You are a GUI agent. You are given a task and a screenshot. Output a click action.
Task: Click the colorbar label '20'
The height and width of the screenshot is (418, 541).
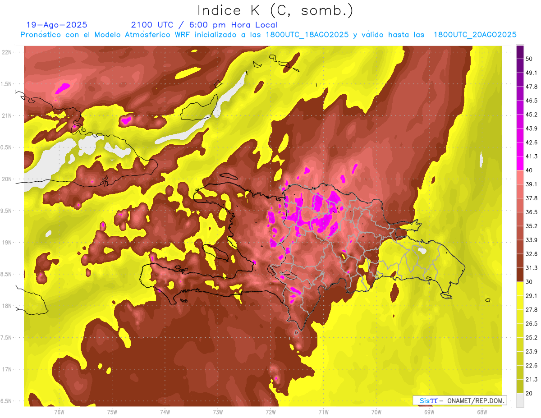point(530,393)
